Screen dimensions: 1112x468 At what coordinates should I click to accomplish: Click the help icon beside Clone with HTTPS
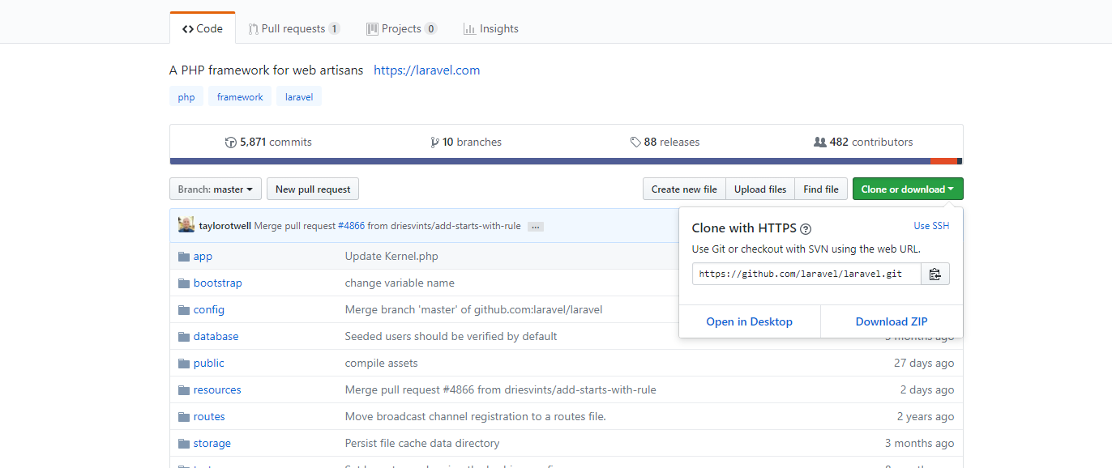806,229
